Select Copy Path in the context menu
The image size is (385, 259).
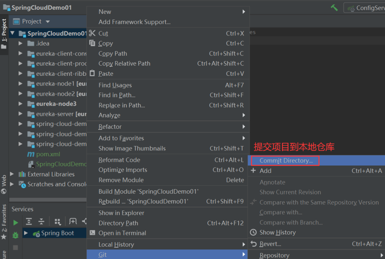point(168,53)
